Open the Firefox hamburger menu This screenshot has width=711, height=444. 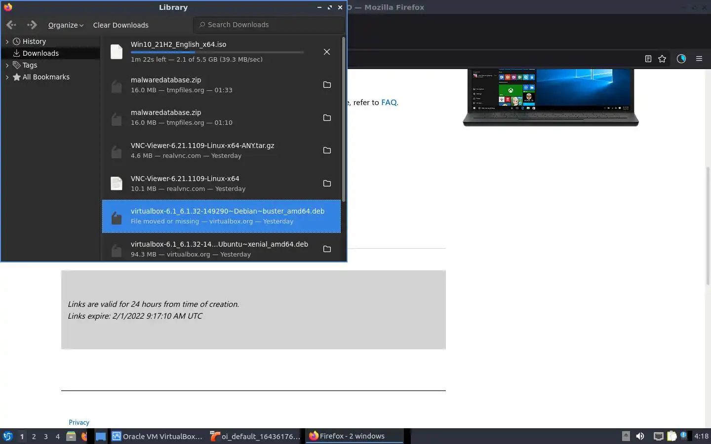[x=699, y=59]
